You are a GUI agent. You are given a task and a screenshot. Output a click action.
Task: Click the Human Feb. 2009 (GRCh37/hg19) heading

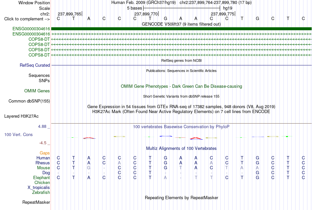144,3
